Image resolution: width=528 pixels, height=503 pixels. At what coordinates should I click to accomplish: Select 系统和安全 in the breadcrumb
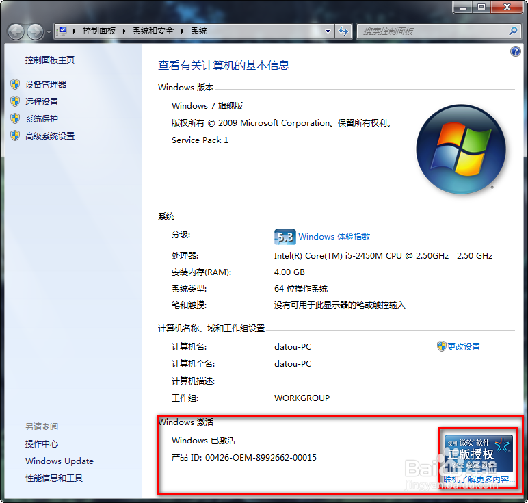point(153,31)
